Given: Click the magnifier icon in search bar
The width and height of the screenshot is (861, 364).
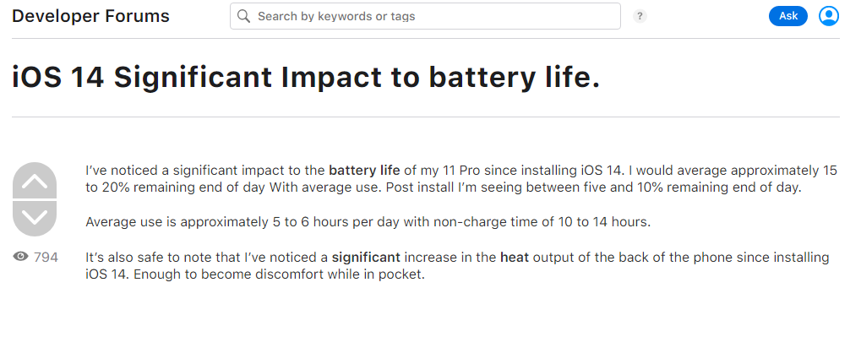Looking at the screenshot, I should click(244, 16).
